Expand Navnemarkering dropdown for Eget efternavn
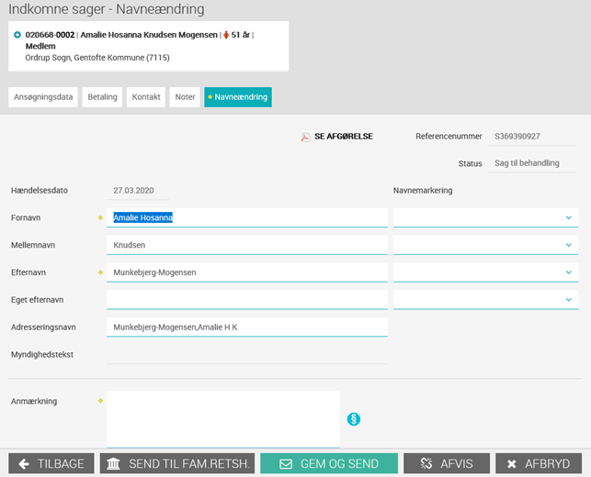591x477 pixels. pos(485,300)
